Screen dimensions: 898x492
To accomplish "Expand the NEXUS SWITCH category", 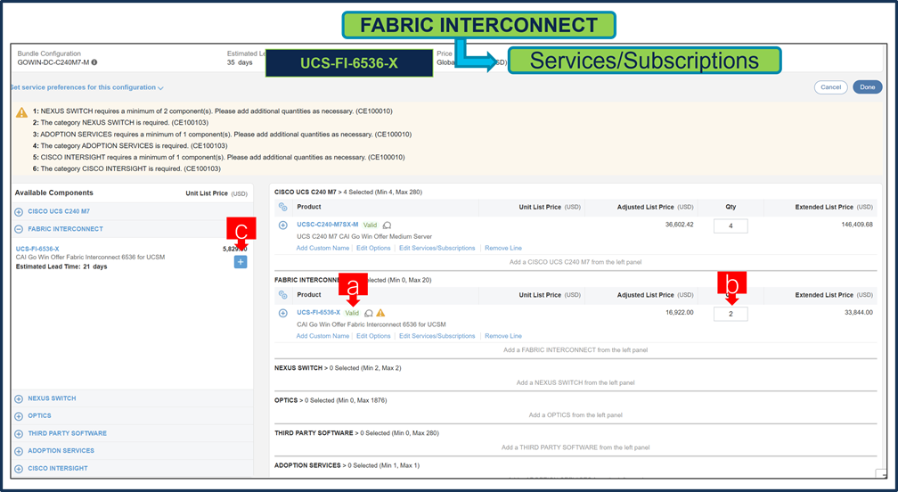I will [19, 398].
